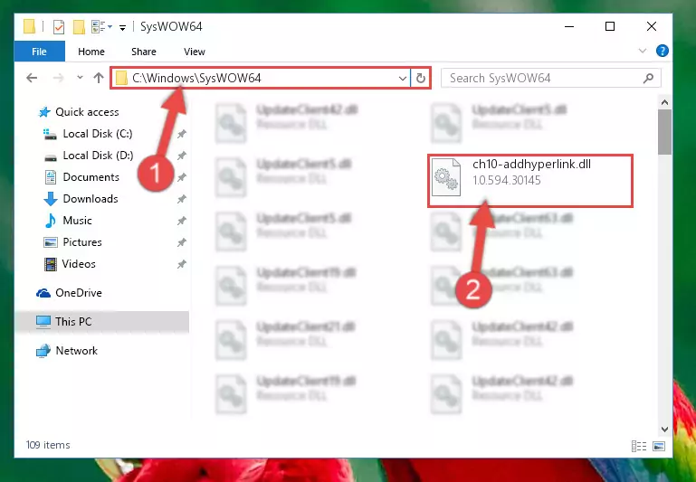The height and width of the screenshot is (482, 696).
Task: Click the Properties checkmark icon in title bar
Action: (59, 27)
